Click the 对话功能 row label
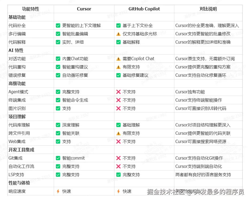 point(17,59)
